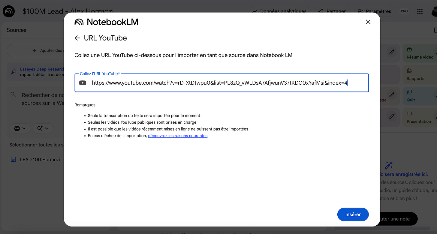Open the Essayez Deep Research banner
437x234 pixels.
[35, 72]
